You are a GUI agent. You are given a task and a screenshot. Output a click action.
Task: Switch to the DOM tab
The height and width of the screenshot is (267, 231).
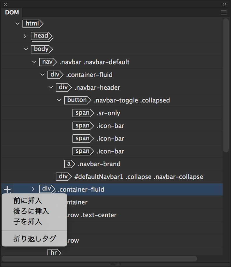coord(12,12)
